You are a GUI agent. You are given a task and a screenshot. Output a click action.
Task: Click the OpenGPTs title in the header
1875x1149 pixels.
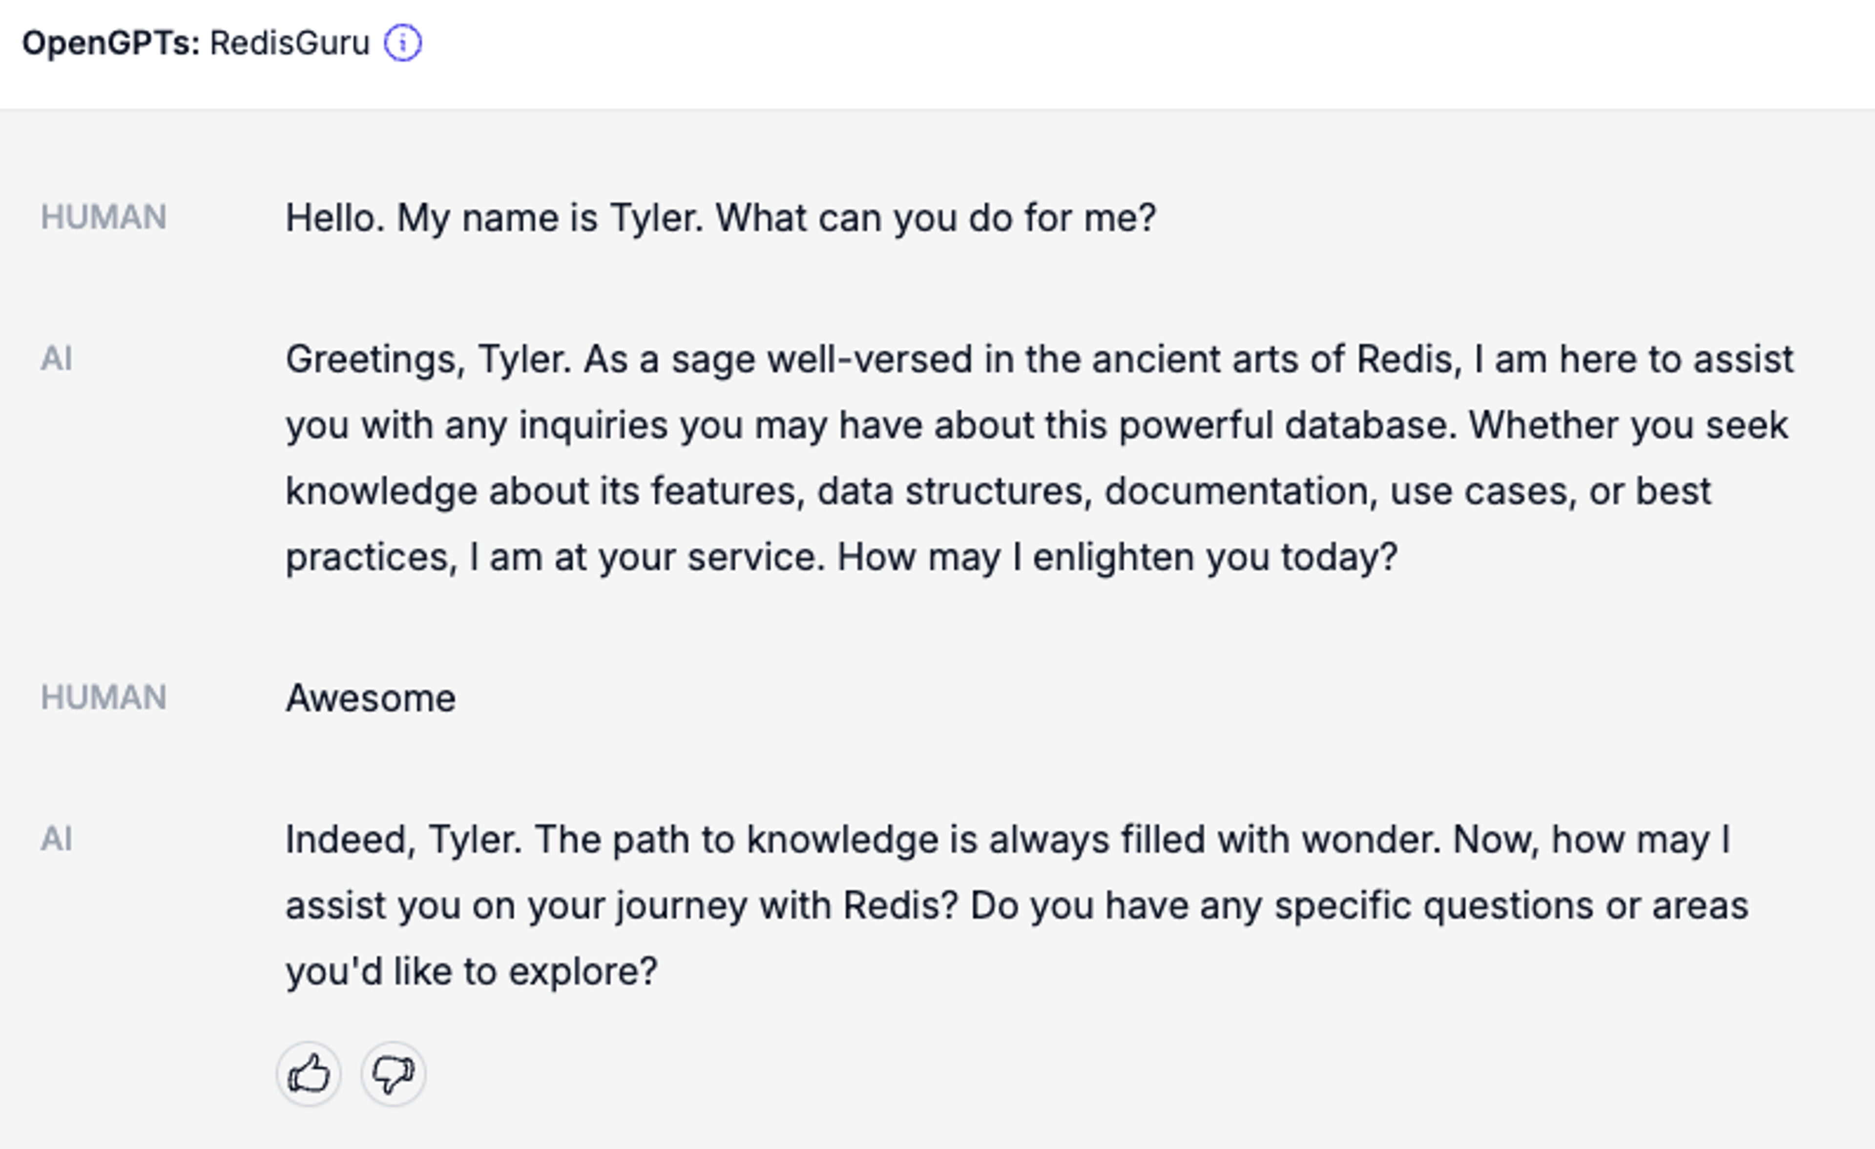point(110,42)
